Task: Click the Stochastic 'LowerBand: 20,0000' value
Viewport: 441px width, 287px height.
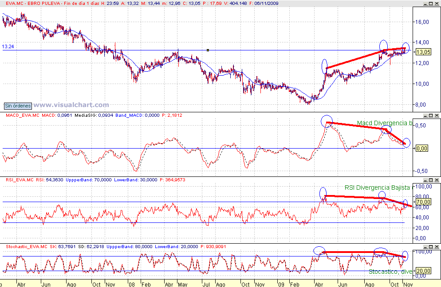Action: [x=176, y=247]
